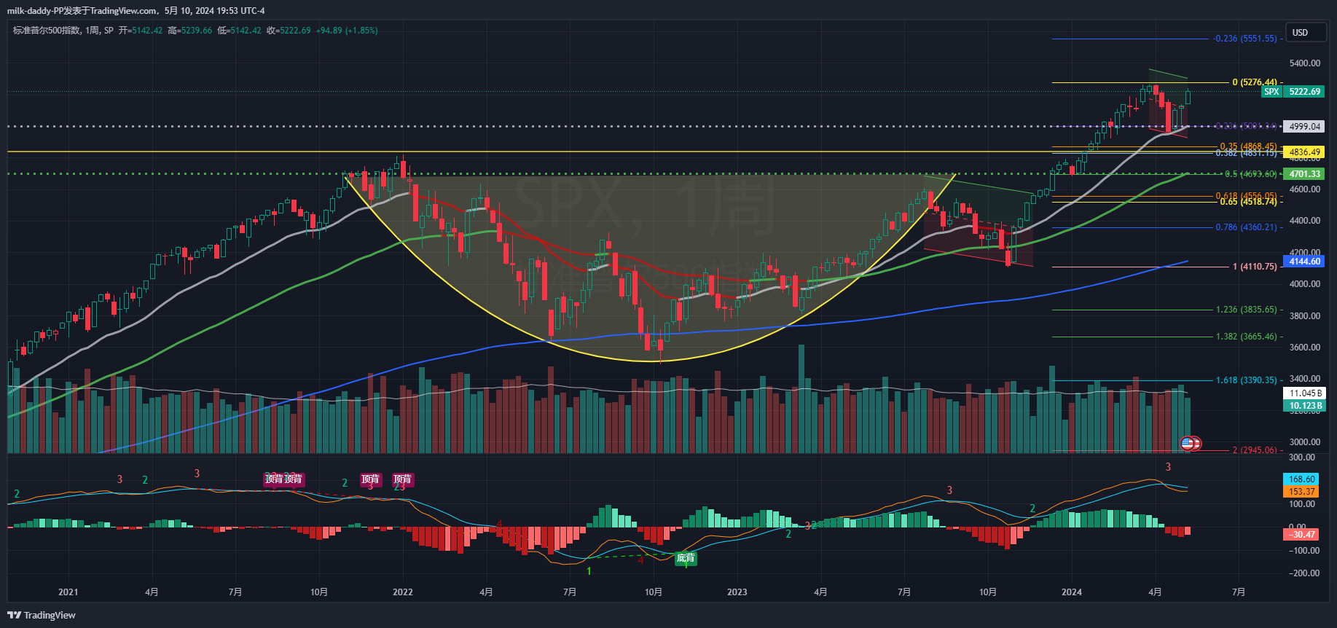
Task: Click the red -30.47 histogram value tag
Action: (1301, 535)
